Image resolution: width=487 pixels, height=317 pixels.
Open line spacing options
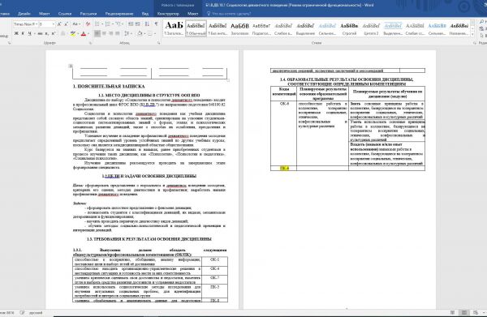[127, 33]
